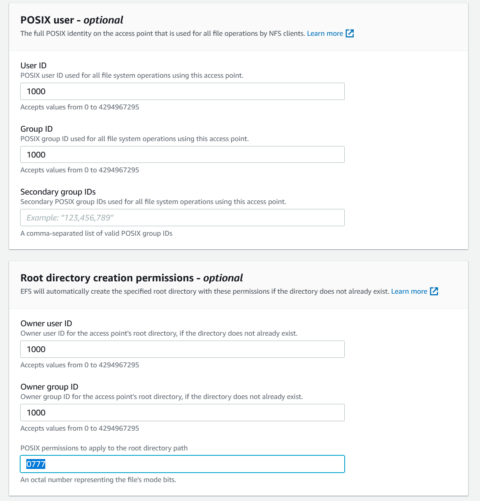Click the comma-separated list hint text
Viewport: 480px width, 501px height.
pos(96,233)
